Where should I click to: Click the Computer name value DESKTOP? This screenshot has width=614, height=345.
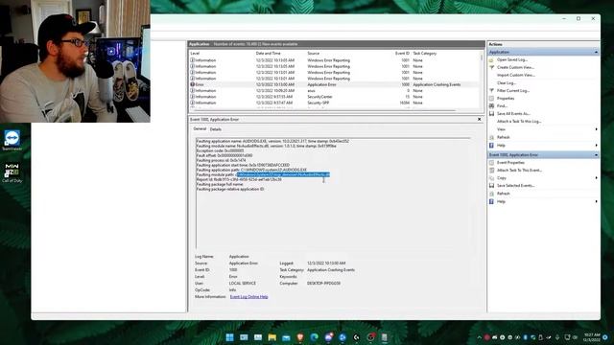(323, 284)
